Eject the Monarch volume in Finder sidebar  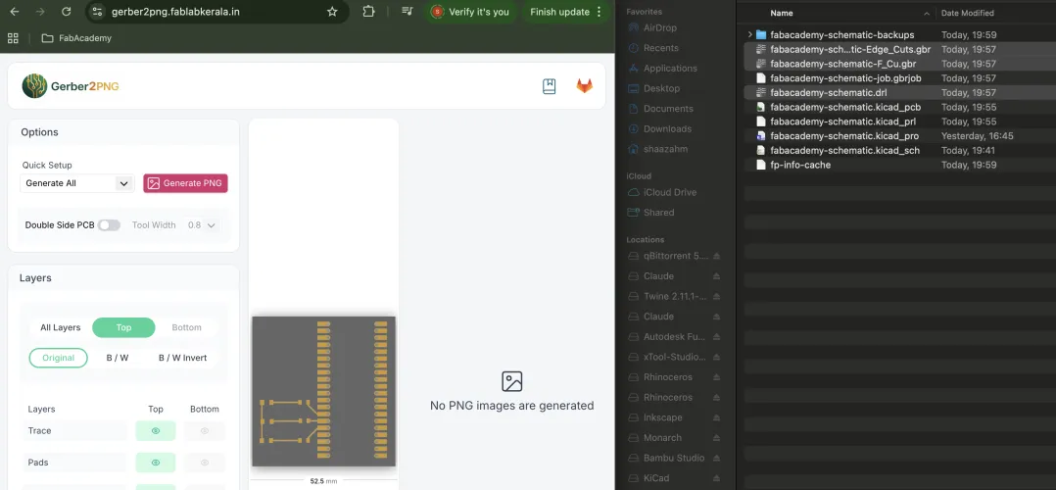pos(717,438)
